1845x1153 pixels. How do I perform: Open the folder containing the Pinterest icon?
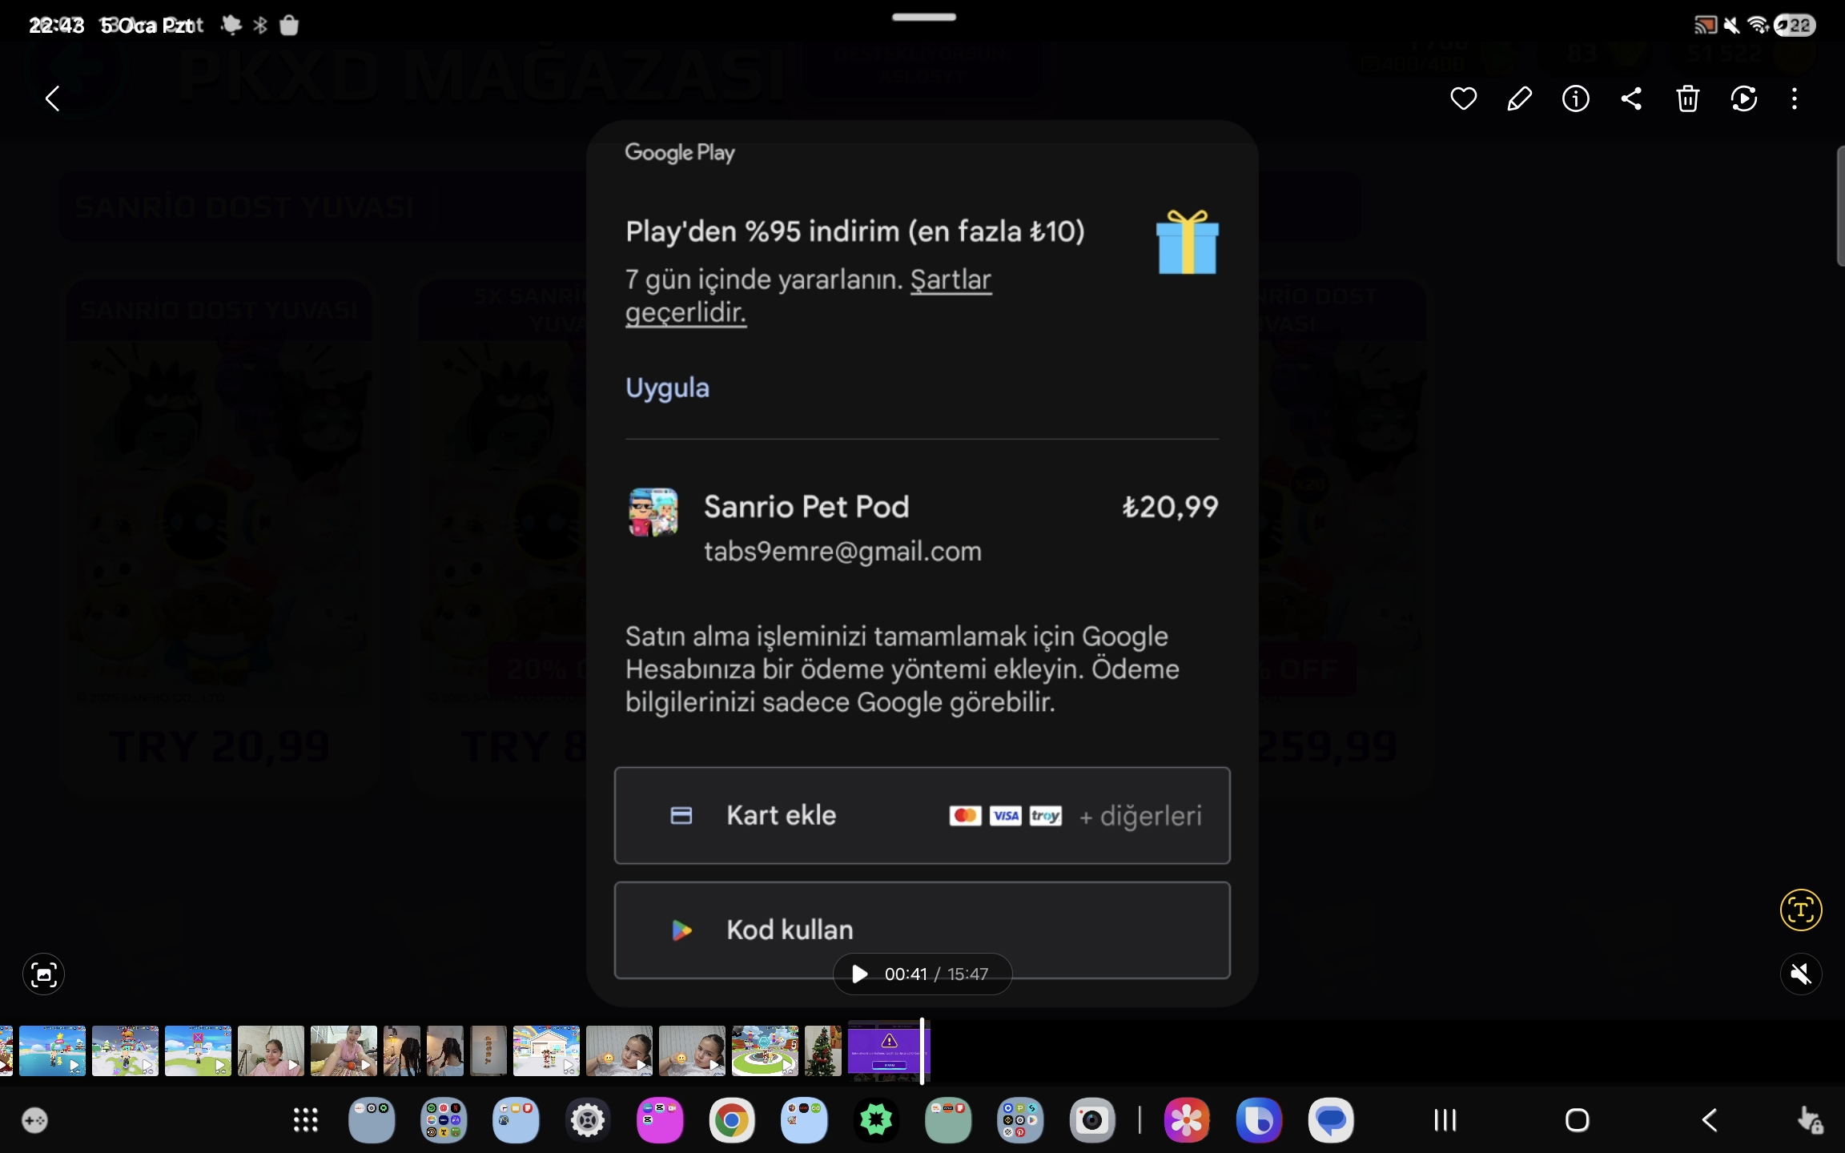(1020, 1120)
